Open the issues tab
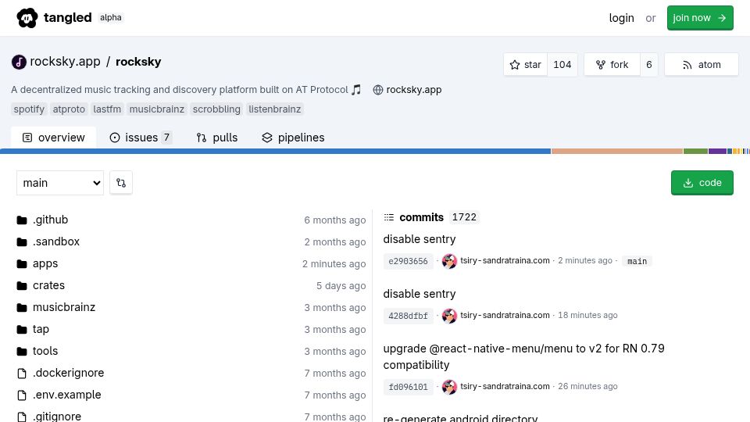 (x=141, y=138)
